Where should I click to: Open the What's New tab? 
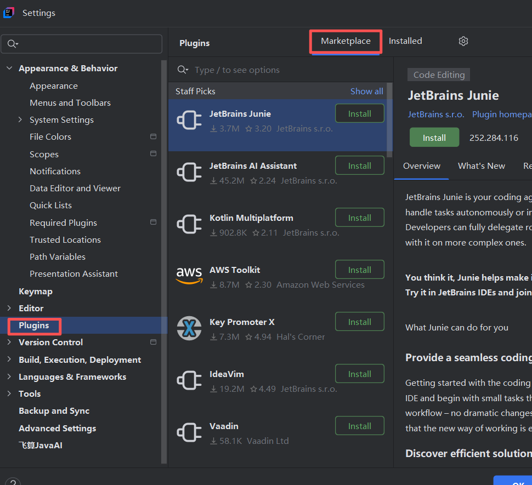click(x=481, y=166)
